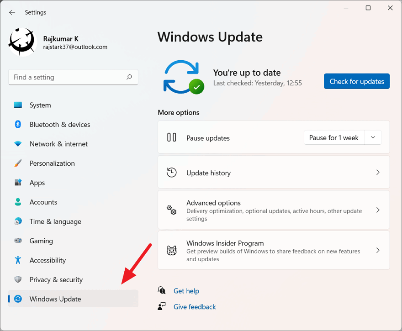This screenshot has height=331, width=402.
Task: Click the Update history clock icon
Action: click(171, 173)
